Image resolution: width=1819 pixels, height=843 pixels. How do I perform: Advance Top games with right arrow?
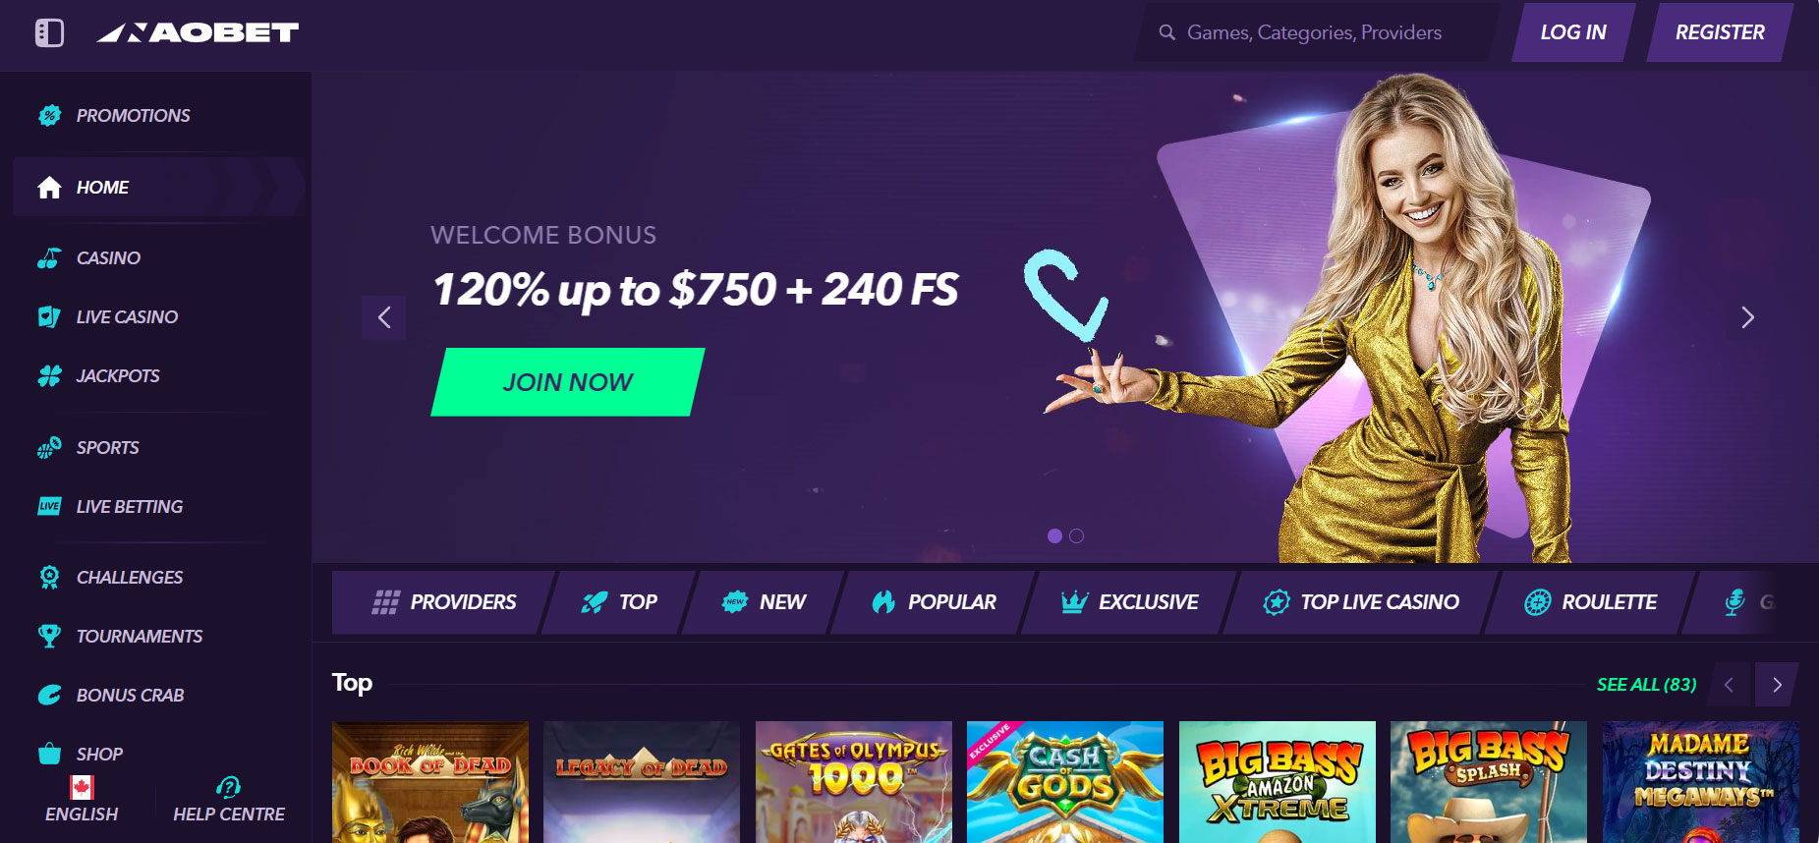click(1777, 685)
